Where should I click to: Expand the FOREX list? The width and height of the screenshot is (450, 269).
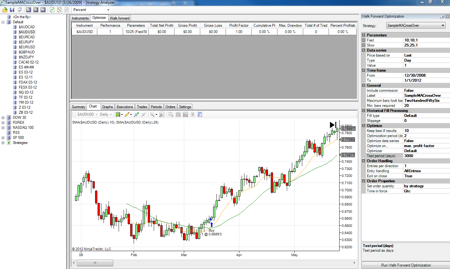pos(3,123)
